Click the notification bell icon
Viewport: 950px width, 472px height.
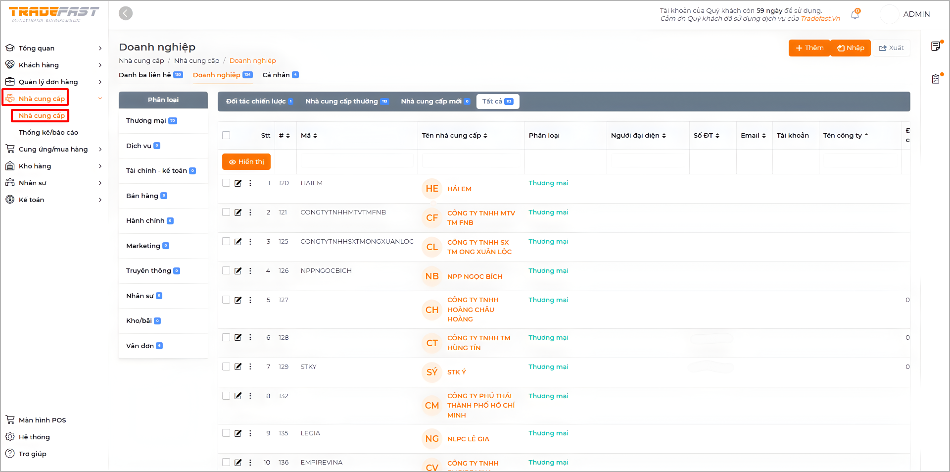[855, 15]
